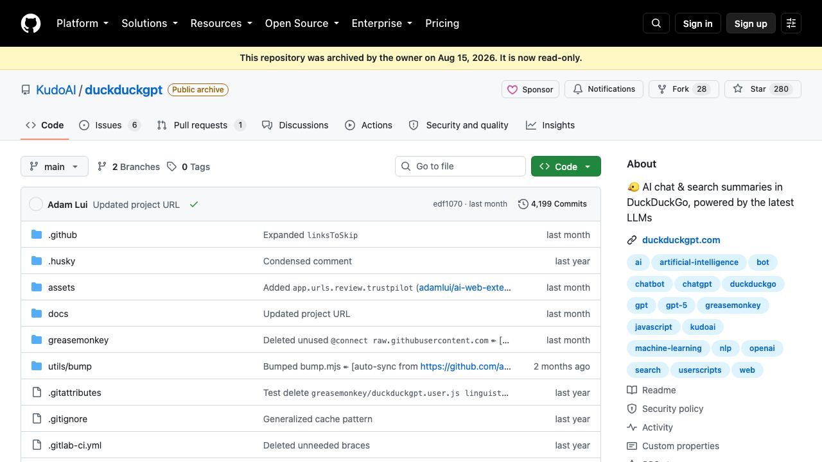Open the main branch selector dropdown
The width and height of the screenshot is (822, 462).
(x=55, y=167)
